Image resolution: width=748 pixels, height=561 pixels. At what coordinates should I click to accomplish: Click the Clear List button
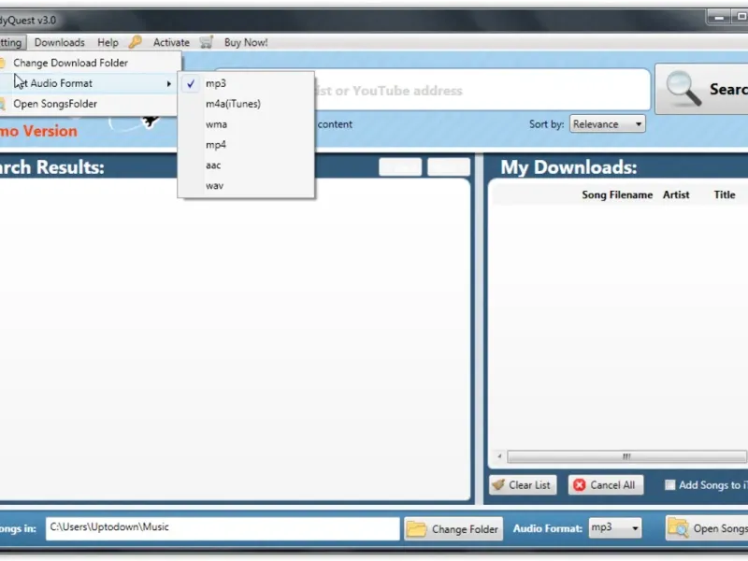pos(523,484)
